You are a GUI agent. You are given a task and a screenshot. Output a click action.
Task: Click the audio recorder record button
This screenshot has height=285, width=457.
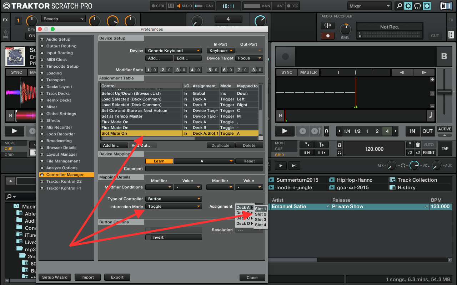tap(327, 36)
